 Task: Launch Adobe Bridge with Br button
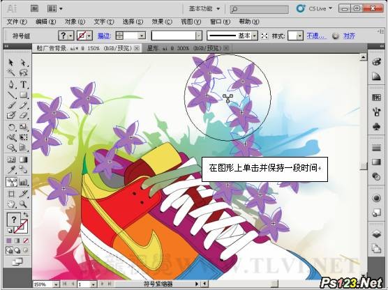click(34, 9)
